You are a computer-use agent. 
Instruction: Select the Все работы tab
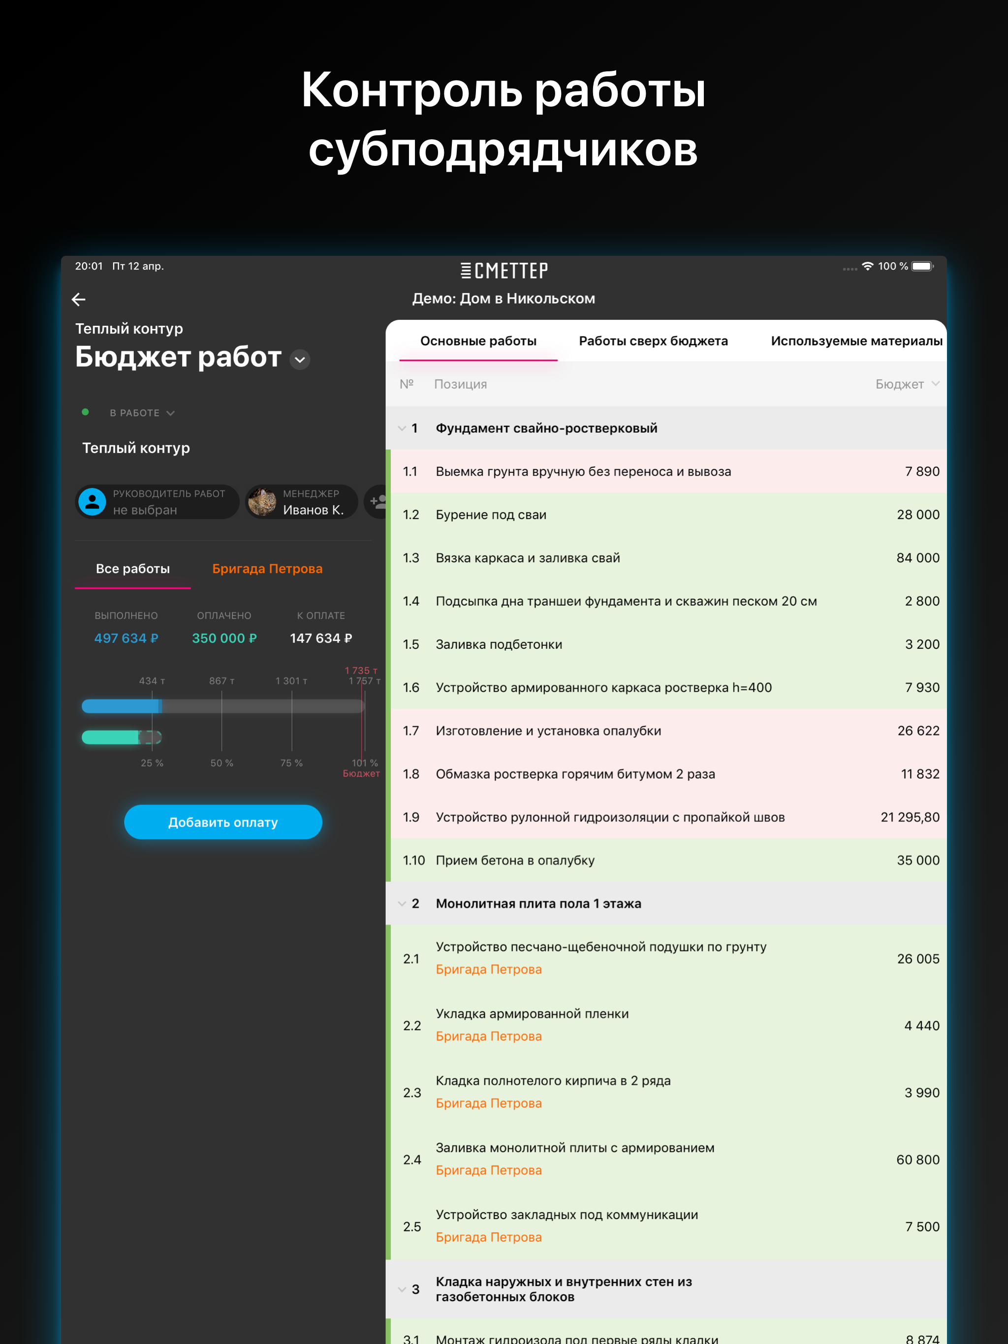pos(132,569)
